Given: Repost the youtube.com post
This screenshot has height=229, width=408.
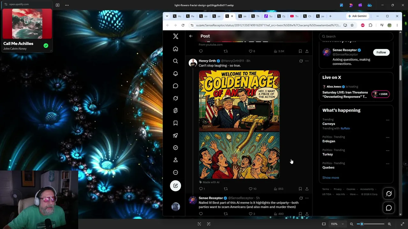Looking at the screenshot, I should click(x=226, y=51).
